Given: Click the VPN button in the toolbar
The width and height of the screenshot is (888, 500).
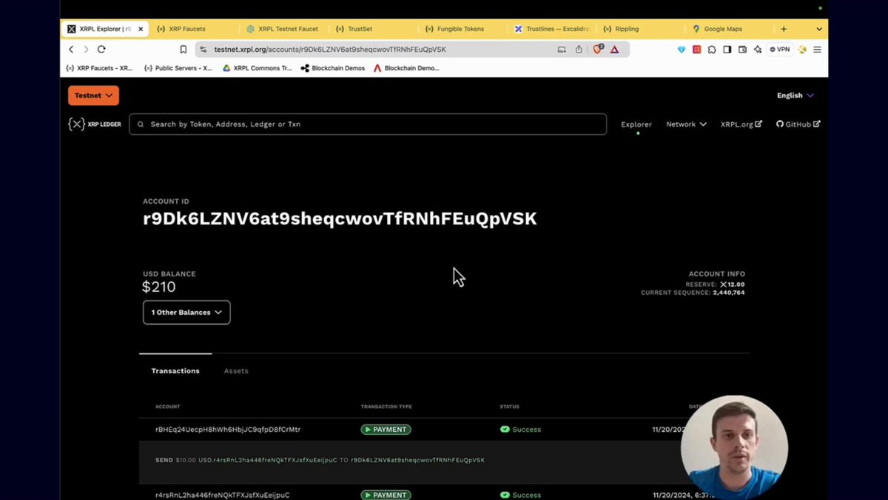Looking at the screenshot, I should coord(779,50).
